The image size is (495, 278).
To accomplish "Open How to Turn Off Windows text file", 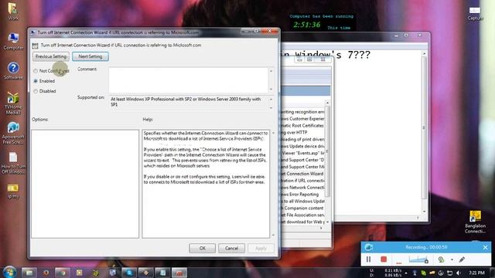I will click(x=13, y=163).
